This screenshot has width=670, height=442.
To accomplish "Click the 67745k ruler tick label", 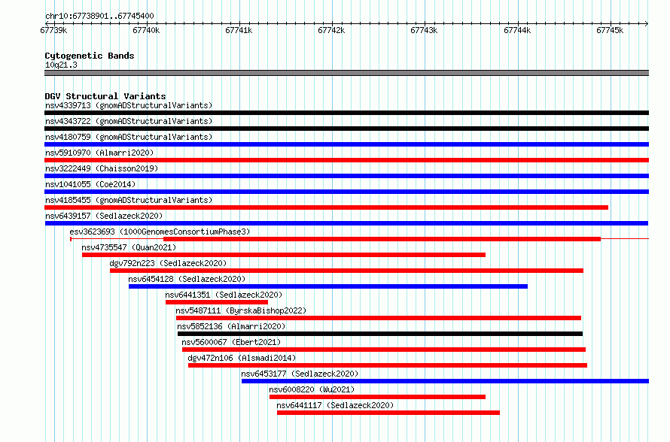I will [x=610, y=30].
